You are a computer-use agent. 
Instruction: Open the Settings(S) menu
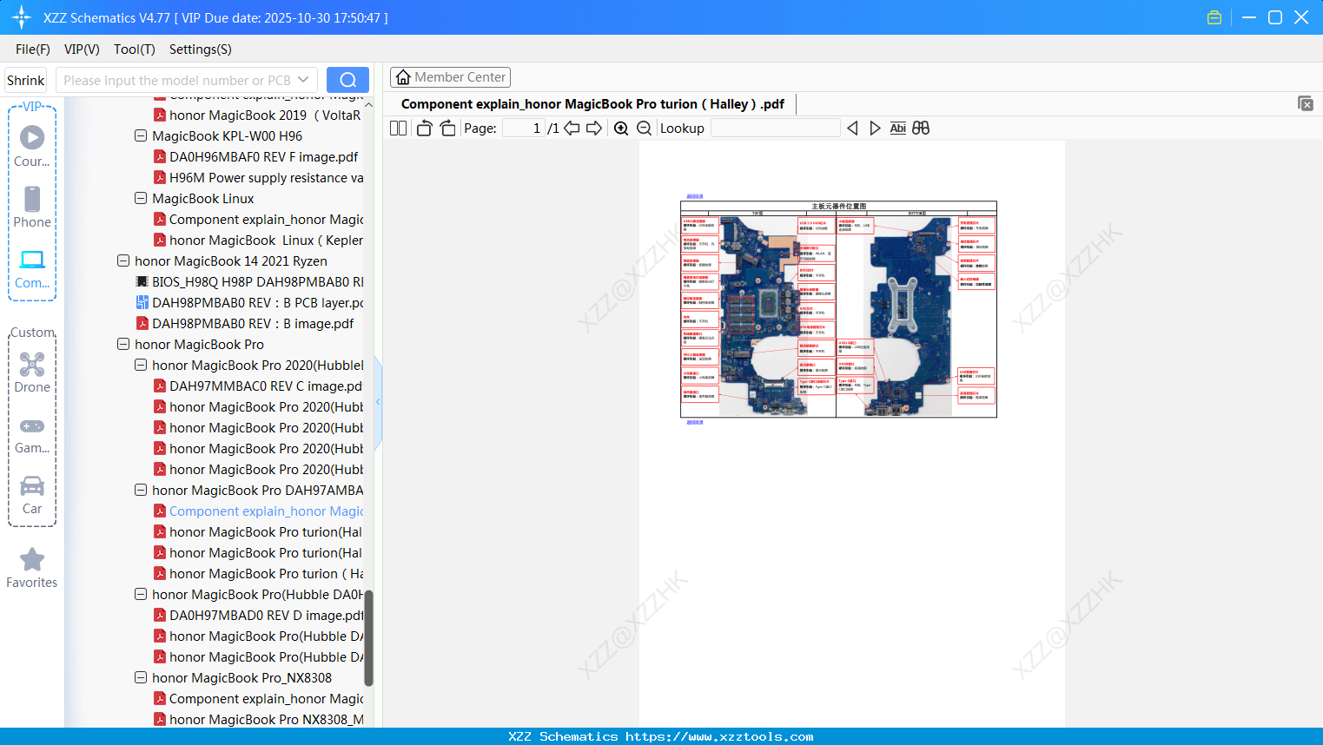(201, 49)
